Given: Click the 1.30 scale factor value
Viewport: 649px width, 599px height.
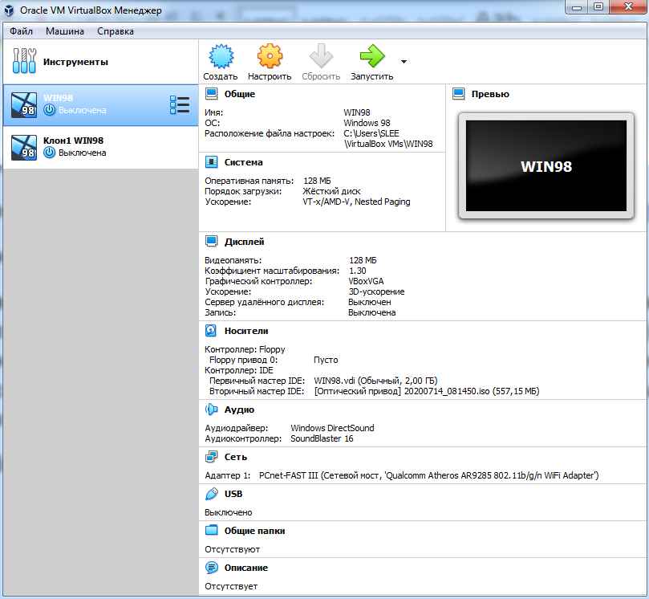Looking at the screenshot, I should [x=358, y=271].
